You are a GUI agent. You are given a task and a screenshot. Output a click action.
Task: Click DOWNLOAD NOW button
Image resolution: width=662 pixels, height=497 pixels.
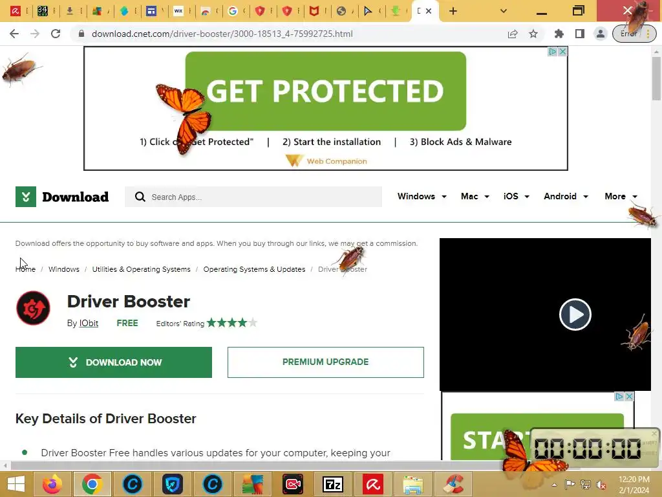click(114, 362)
